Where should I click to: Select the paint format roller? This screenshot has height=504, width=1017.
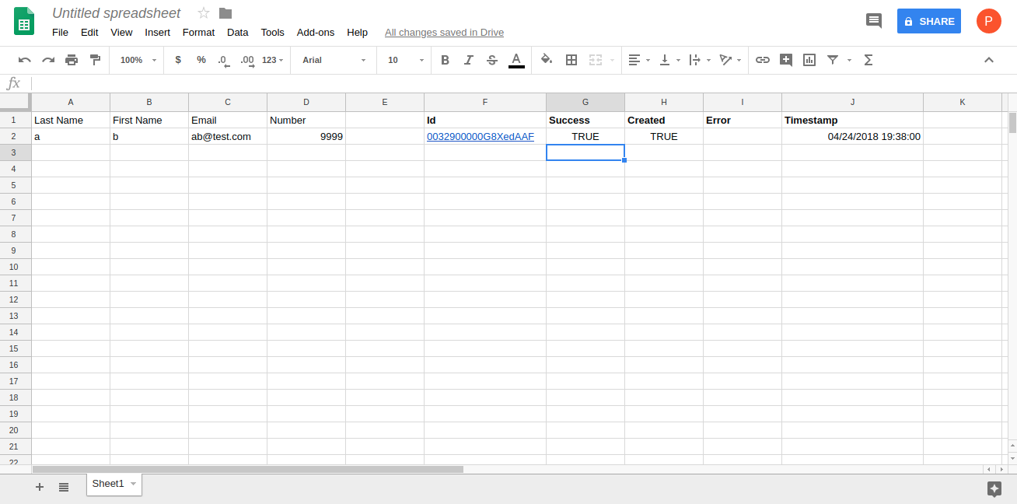tap(95, 60)
